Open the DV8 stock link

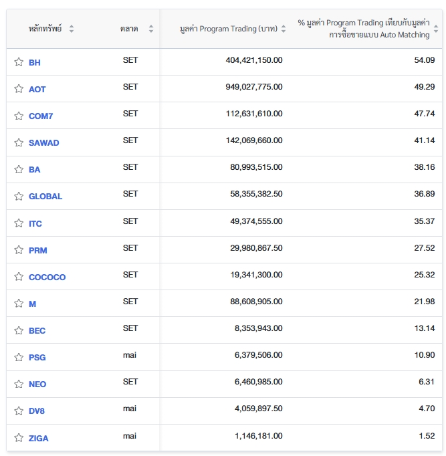[x=37, y=411]
